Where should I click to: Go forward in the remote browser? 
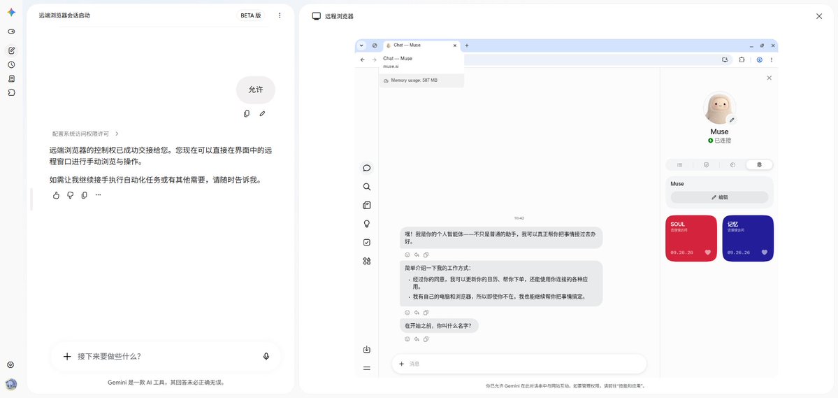point(374,60)
